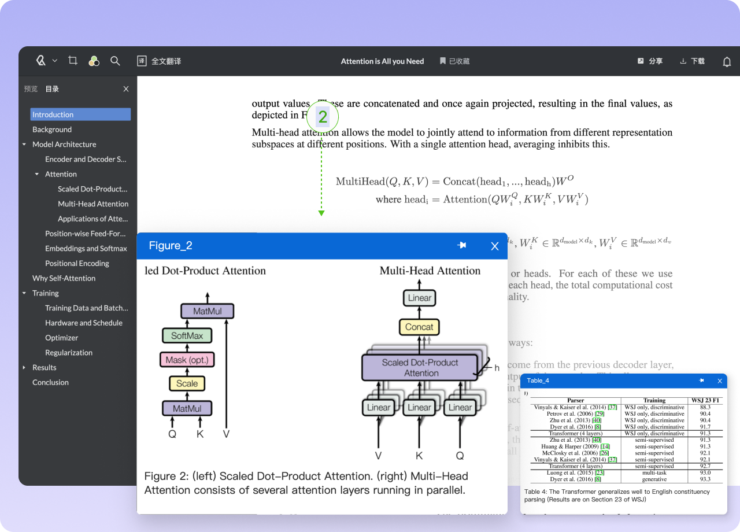
Task: Collapse the Attention subsection
Action: pos(37,174)
